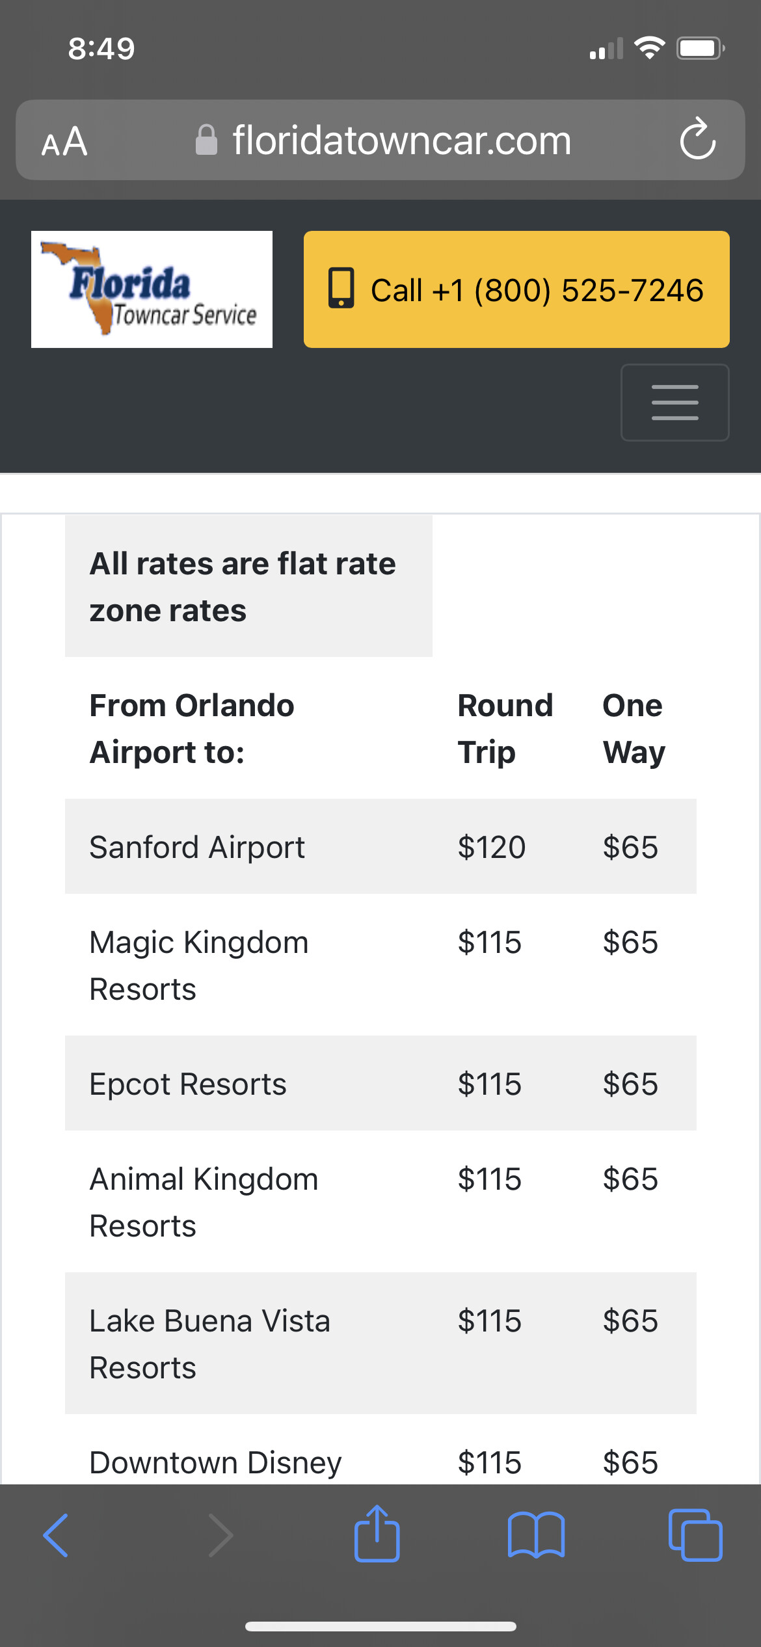Image resolution: width=761 pixels, height=1647 pixels.
Task: Tap the Florida Towncar Service logo
Action: [x=152, y=289]
